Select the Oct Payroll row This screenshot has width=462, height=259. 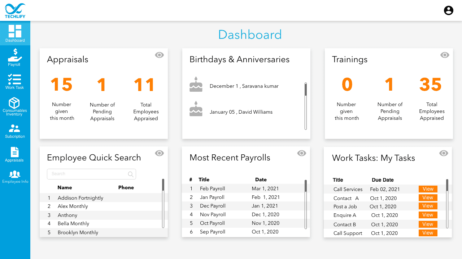pyautogui.click(x=246, y=223)
